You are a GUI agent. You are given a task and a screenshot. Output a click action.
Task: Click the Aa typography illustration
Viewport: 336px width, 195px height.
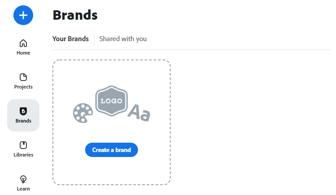click(x=139, y=113)
